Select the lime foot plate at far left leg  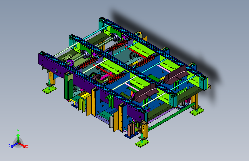pos(49,90)
